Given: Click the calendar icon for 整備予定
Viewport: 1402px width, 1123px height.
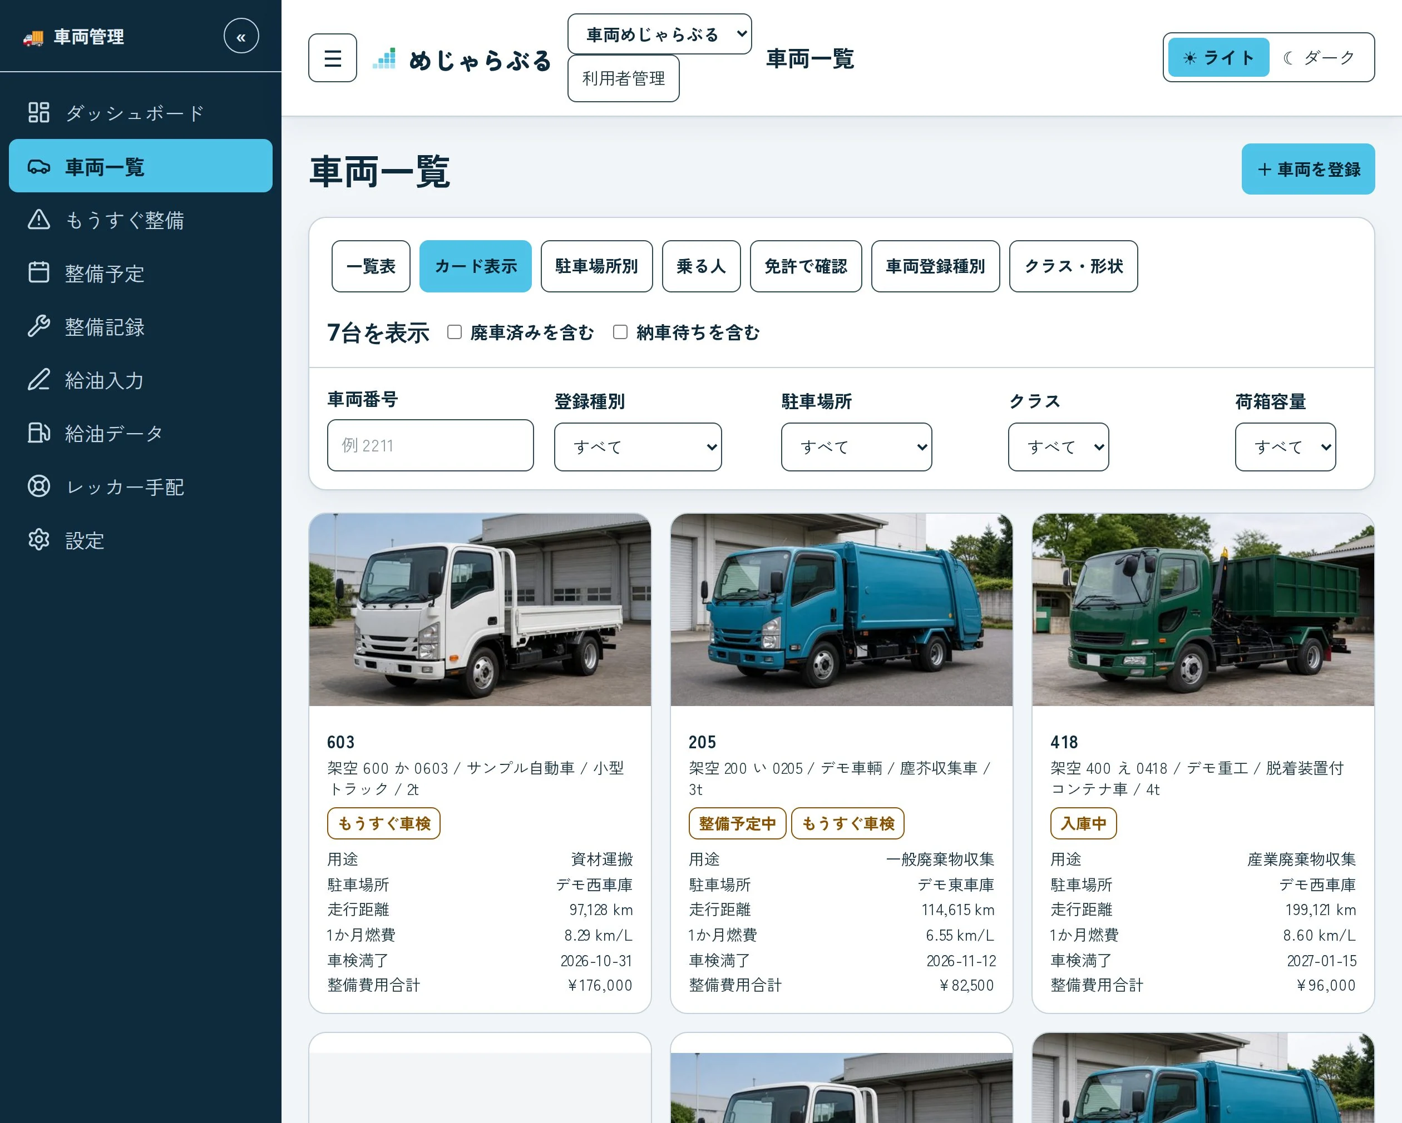Looking at the screenshot, I should 39,273.
